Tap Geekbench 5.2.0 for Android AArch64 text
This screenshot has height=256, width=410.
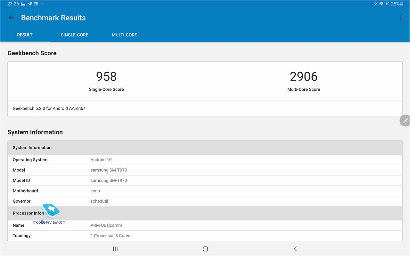pos(49,108)
